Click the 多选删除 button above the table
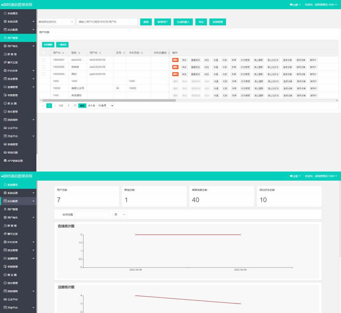Image resolution: width=341 pixels, height=313 pixels. (48, 45)
